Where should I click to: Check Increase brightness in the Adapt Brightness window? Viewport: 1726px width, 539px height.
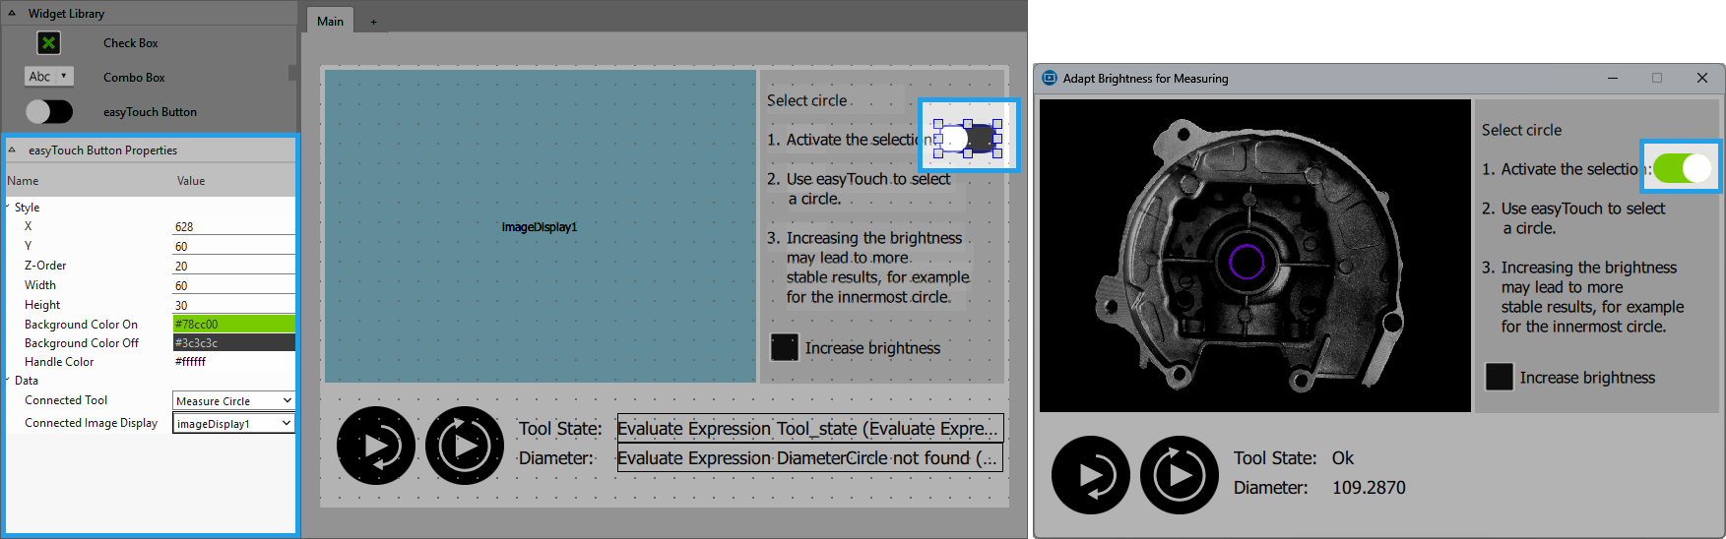(x=1499, y=377)
